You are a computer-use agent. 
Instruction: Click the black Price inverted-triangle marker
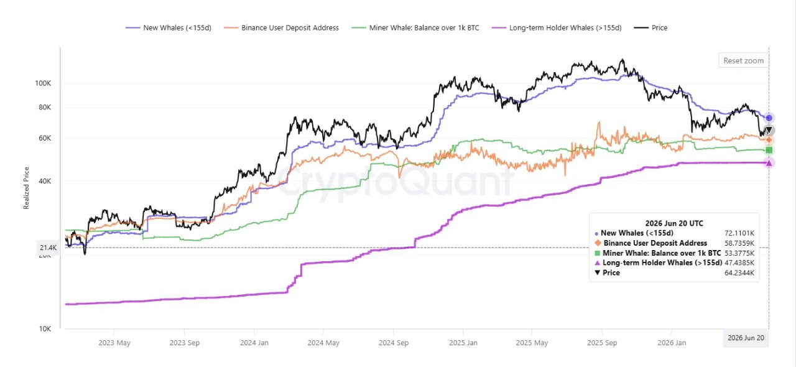click(769, 131)
